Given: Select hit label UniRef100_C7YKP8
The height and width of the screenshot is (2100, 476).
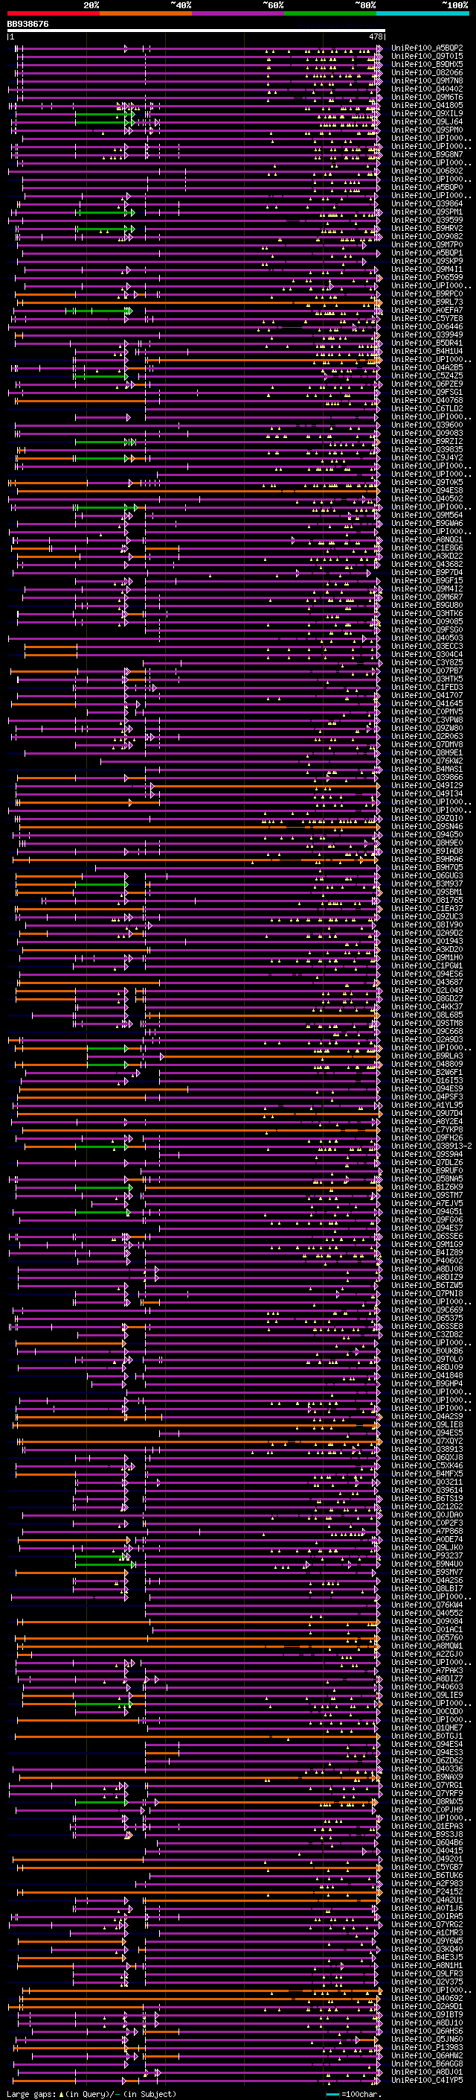Looking at the screenshot, I should [x=427, y=1130].
